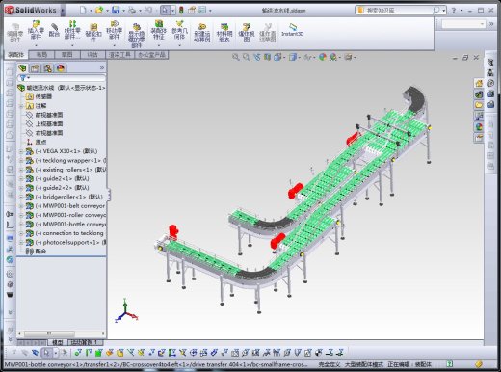Open the ConfigurationManager tab icon
Viewport: 501px width, 372px height.
click(x=48, y=68)
